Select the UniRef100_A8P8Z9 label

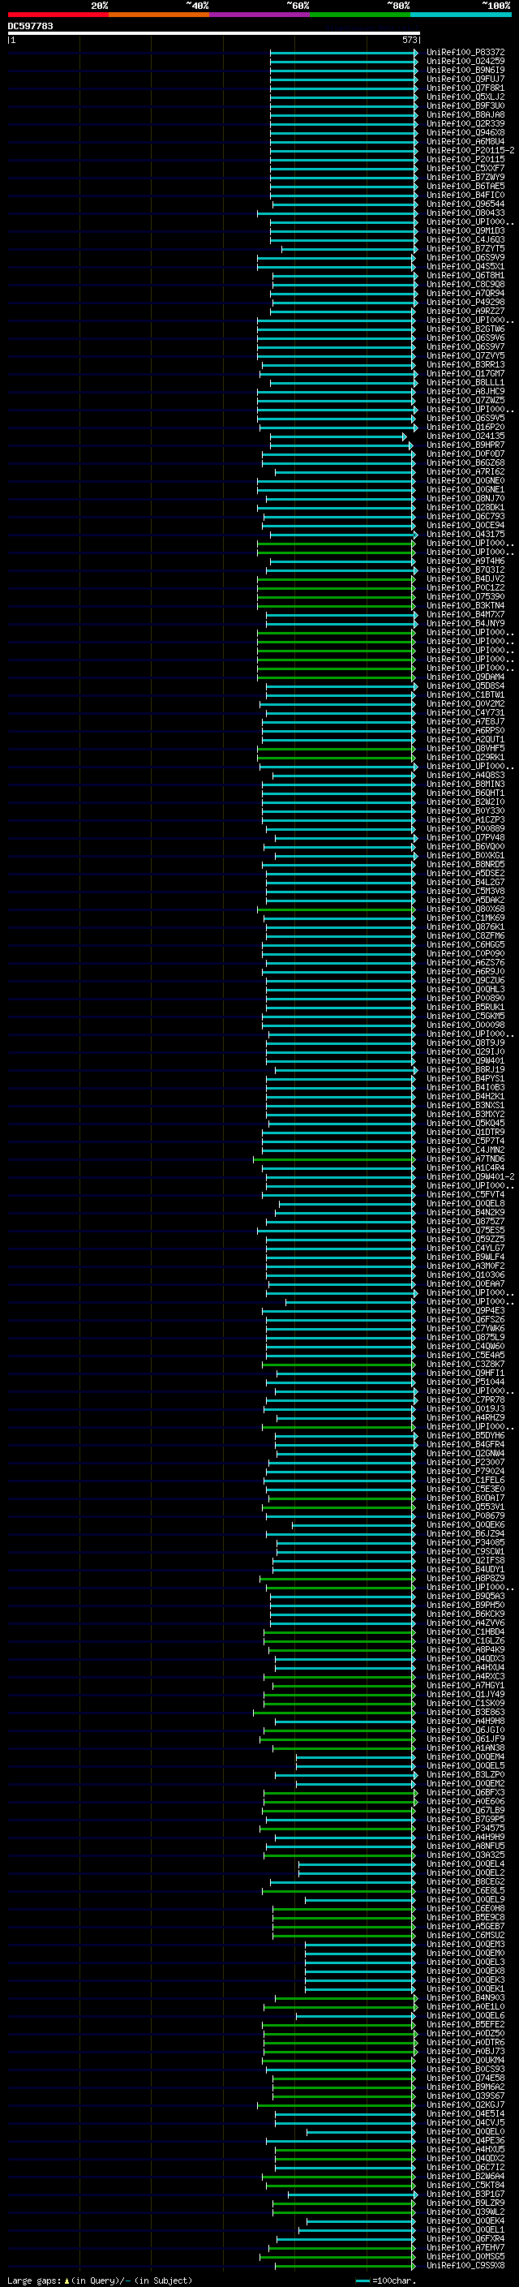click(465, 1579)
